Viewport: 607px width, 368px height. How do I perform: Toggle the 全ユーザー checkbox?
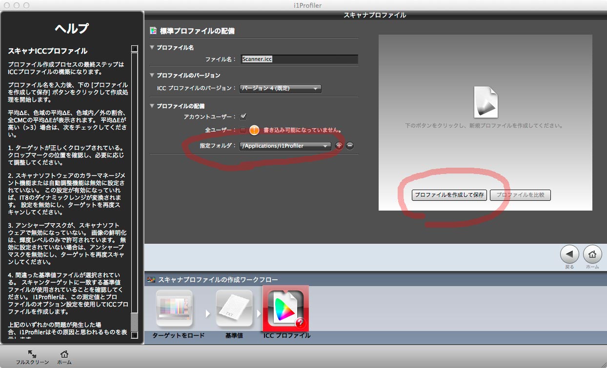point(243,130)
